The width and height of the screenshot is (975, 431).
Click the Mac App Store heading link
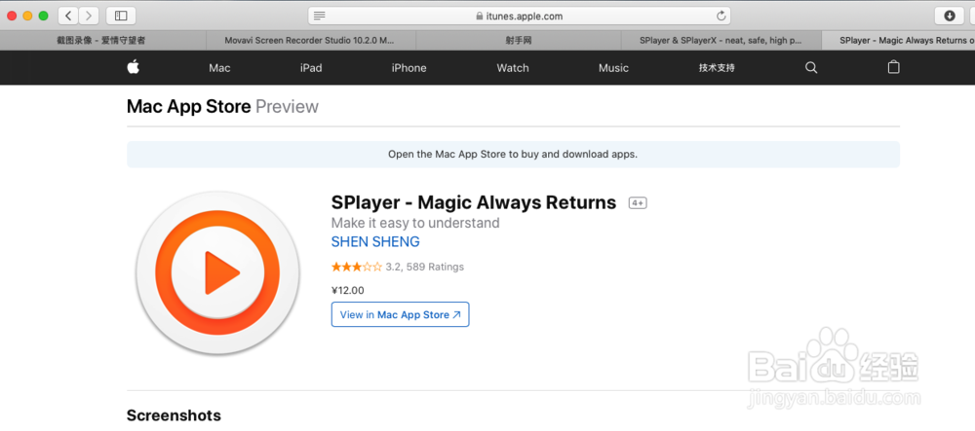(x=188, y=107)
